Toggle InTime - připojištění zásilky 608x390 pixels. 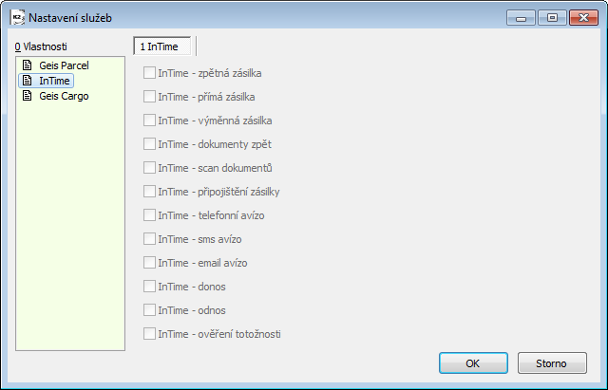coord(149,192)
